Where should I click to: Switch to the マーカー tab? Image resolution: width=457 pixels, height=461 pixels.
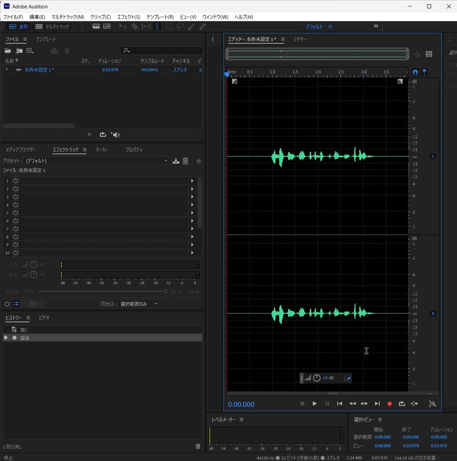click(102, 150)
